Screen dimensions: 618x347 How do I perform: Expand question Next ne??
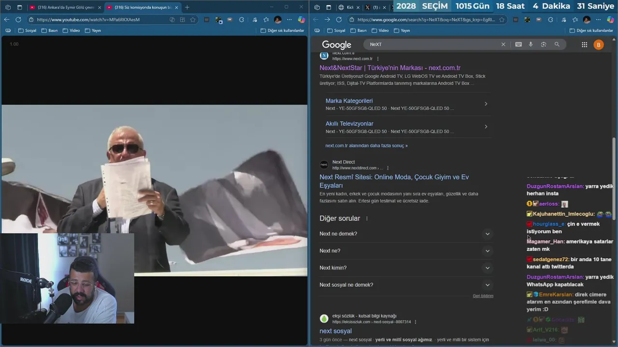(406, 251)
